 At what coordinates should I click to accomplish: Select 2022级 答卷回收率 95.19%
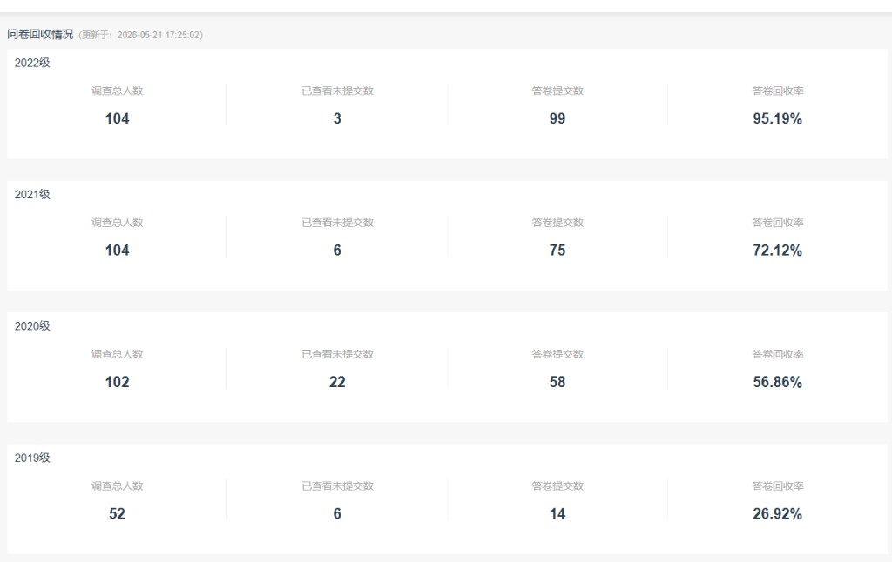pos(778,118)
